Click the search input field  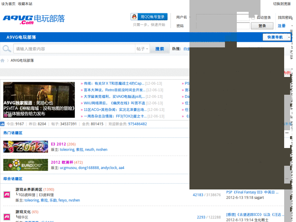click(74, 49)
